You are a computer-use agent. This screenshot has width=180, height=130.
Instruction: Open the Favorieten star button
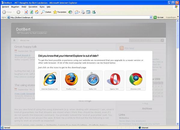60,12
